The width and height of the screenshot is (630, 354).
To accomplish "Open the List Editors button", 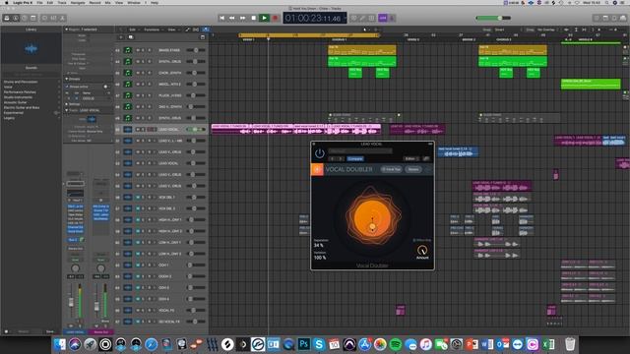I will tap(597, 18).
